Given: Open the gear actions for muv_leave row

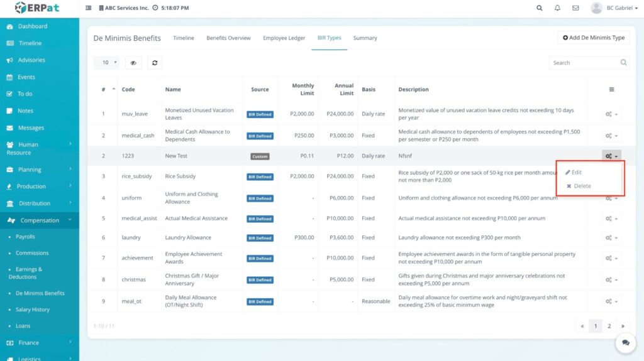Looking at the screenshot, I should pos(611,114).
